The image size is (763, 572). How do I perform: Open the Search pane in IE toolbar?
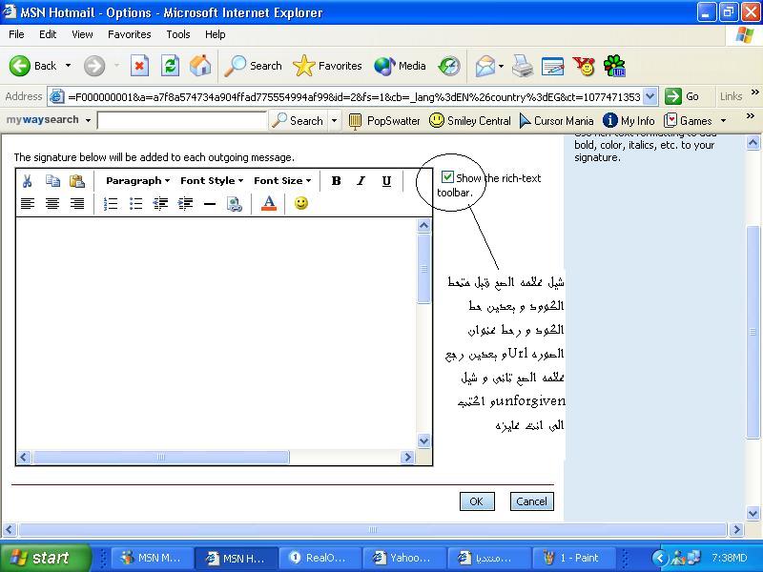pyautogui.click(x=253, y=66)
